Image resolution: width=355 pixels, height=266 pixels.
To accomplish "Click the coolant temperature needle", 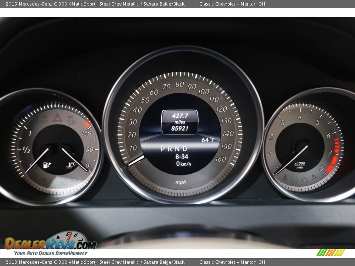I will click(x=75, y=160).
